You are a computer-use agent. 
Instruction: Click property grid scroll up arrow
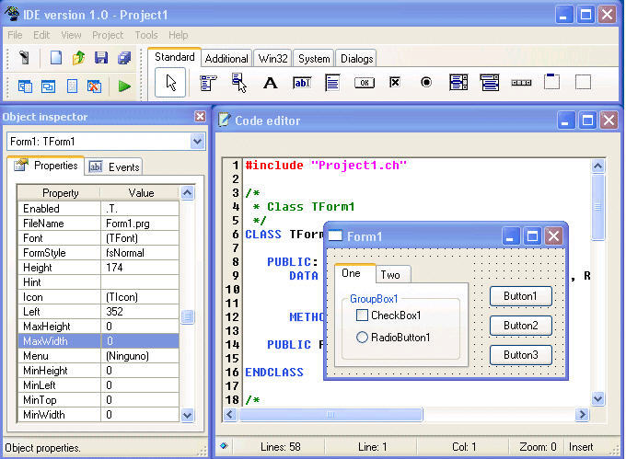click(187, 193)
